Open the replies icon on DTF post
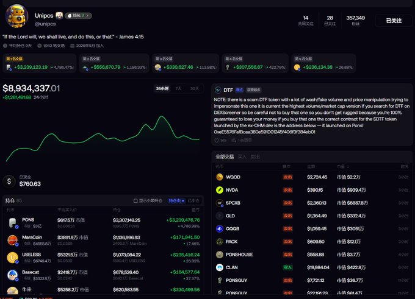The width and height of the screenshot is (415, 299). tap(234, 140)
